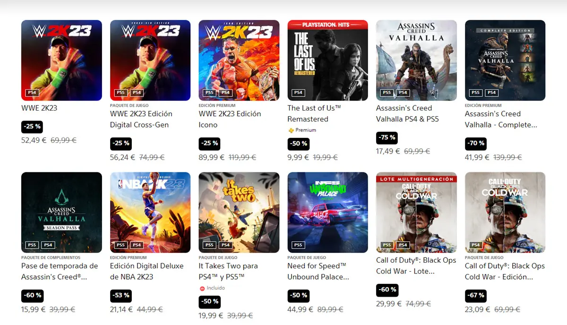
Task: Open the WWE 2K23 Edición Digital Cross-Gen title link
Action: (x=141, y=119)
